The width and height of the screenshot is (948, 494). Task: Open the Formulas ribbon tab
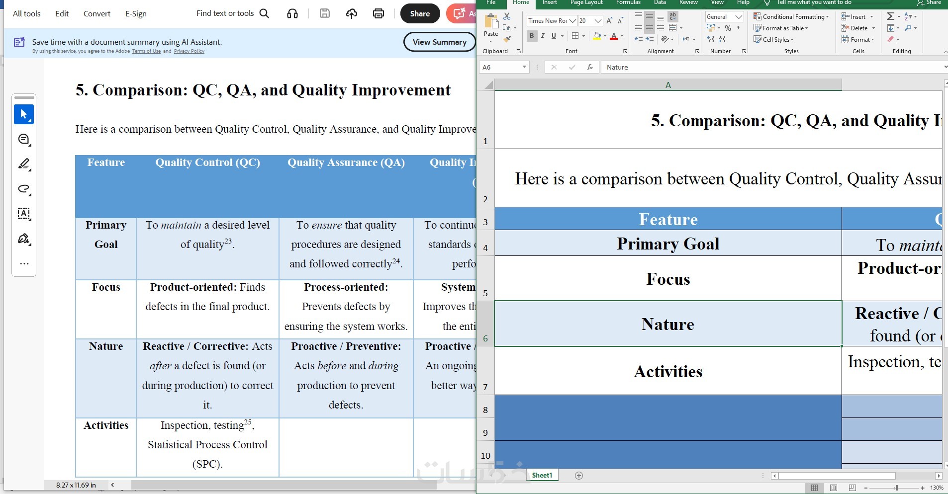coord(628,2)
